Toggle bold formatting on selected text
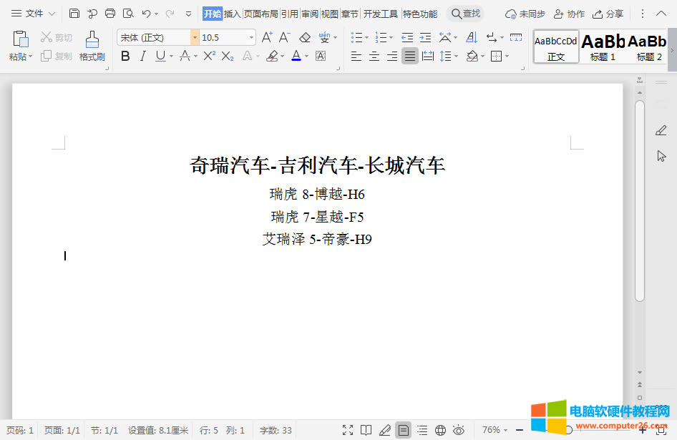Viewport: 677px width, 440px height. pyautogui.click(x=125, y=56)
